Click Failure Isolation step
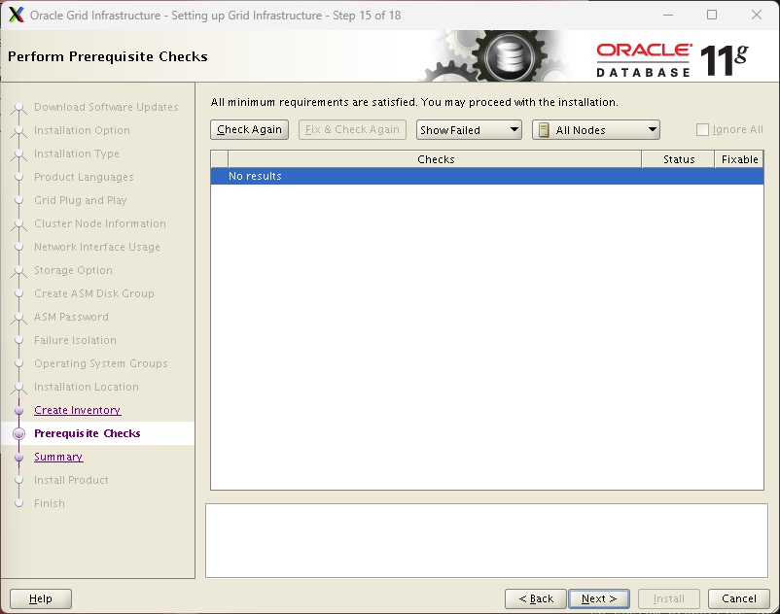This screenshot has width=780, height=614. (x=75, y=340)
